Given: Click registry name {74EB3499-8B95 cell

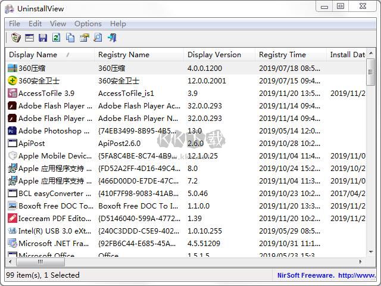Looking at the screenshot, I should [x=138, y=131].
